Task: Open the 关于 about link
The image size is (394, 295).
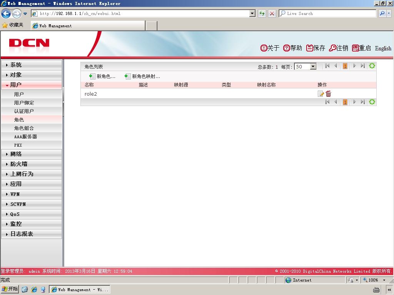Action: point(270,48)
